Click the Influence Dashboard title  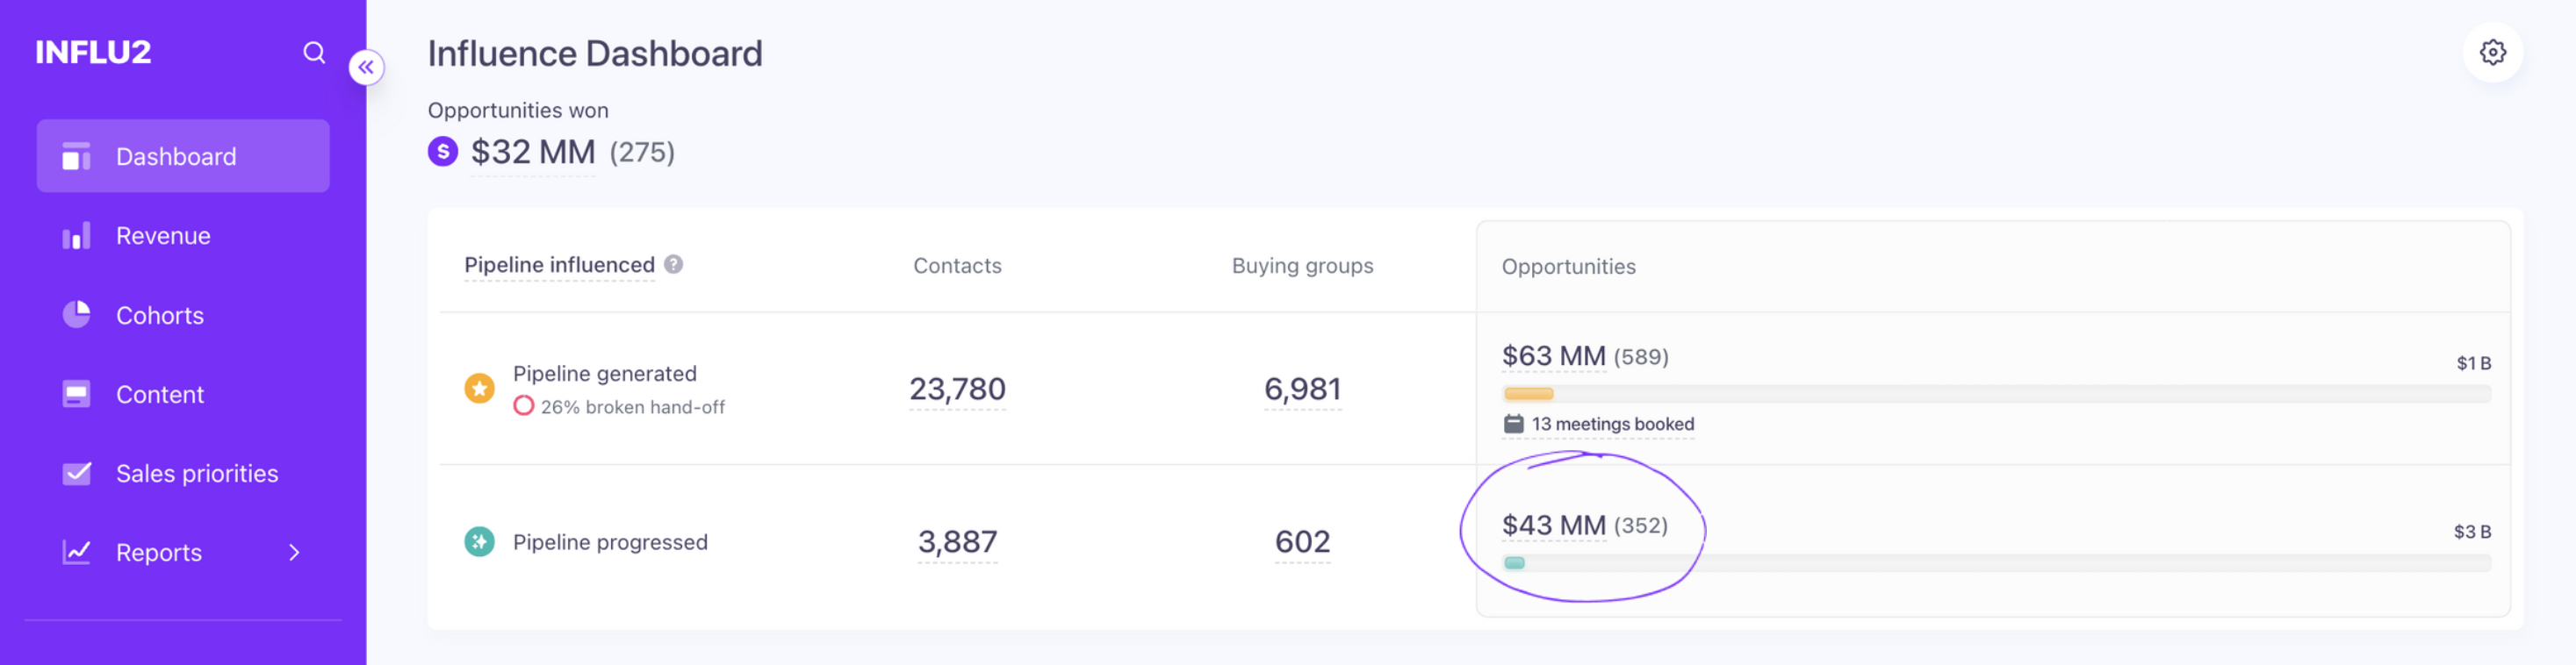click(x=595, y=53)
